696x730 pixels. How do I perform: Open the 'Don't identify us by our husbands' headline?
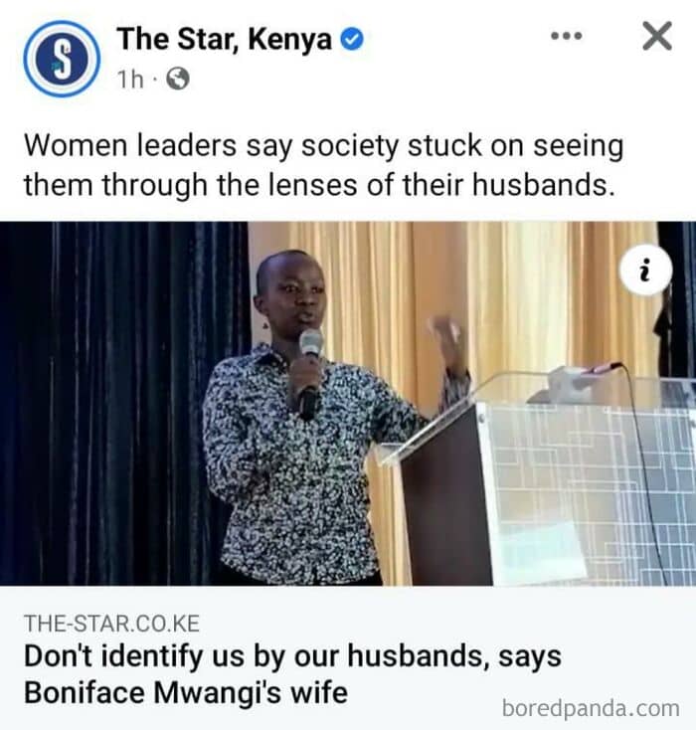[292, 656]
